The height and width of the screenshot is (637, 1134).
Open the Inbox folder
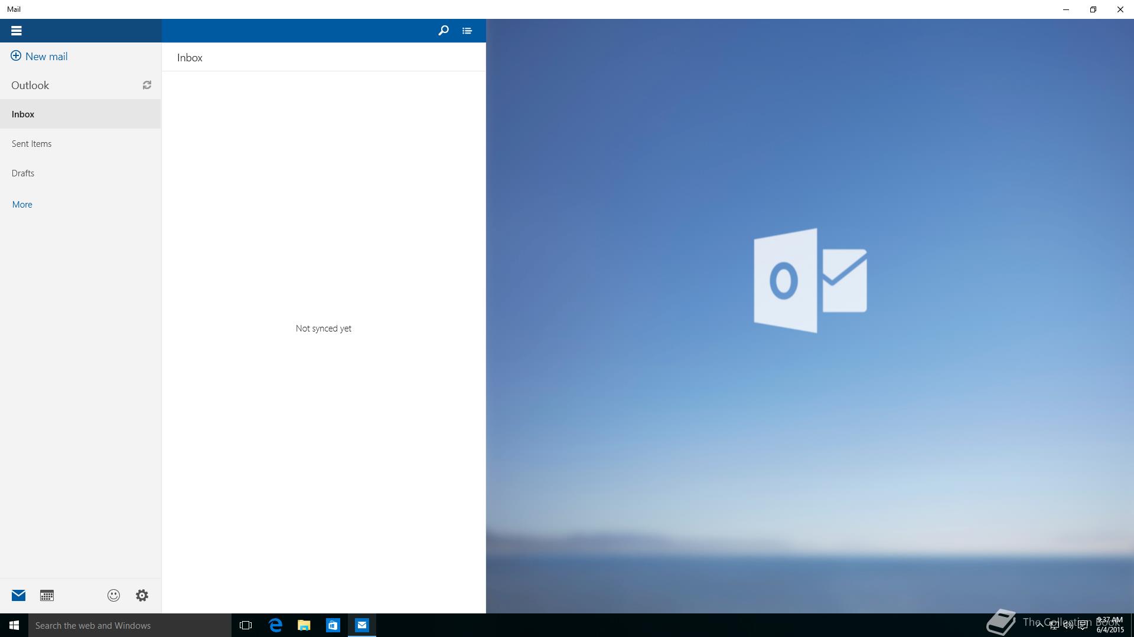80,114
